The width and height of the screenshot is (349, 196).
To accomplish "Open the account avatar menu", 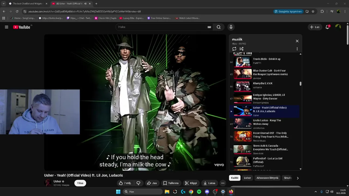I will click(x=338, y=27).
